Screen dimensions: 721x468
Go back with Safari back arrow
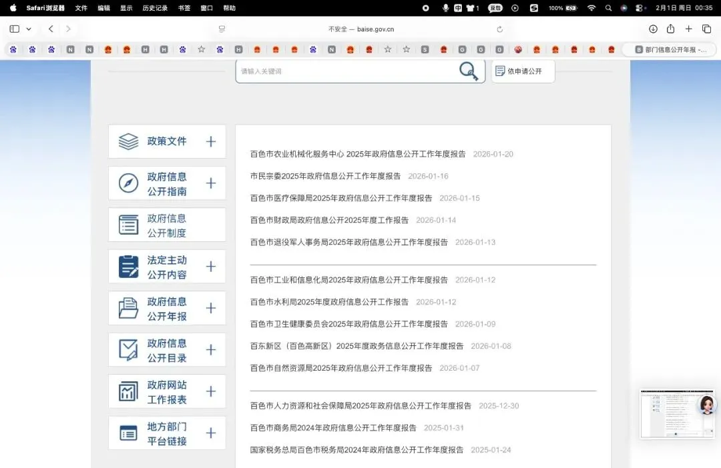click(51, 29)
